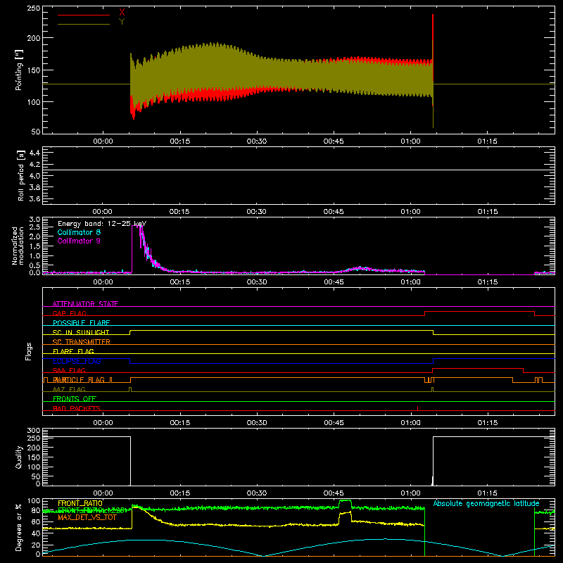Select the POSSIBLE_FLARE flag label

tap(81, 323)
